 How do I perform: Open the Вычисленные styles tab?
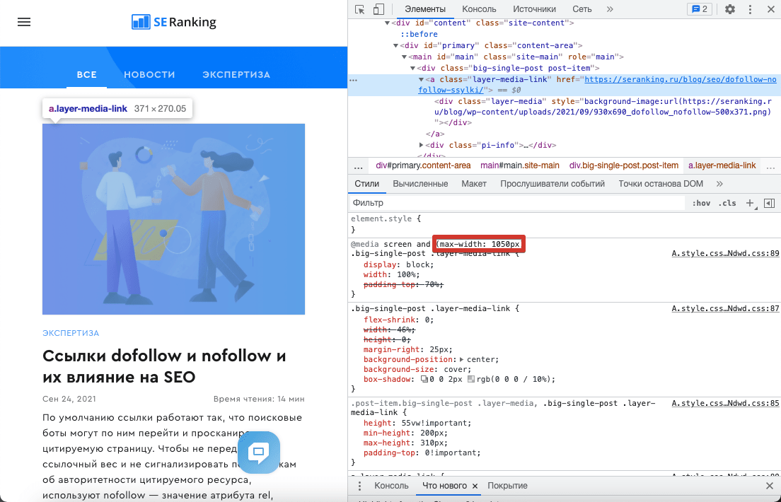coord(420,184)
